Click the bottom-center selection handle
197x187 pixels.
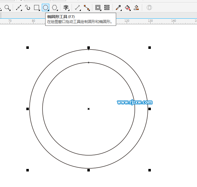(89, 170)
